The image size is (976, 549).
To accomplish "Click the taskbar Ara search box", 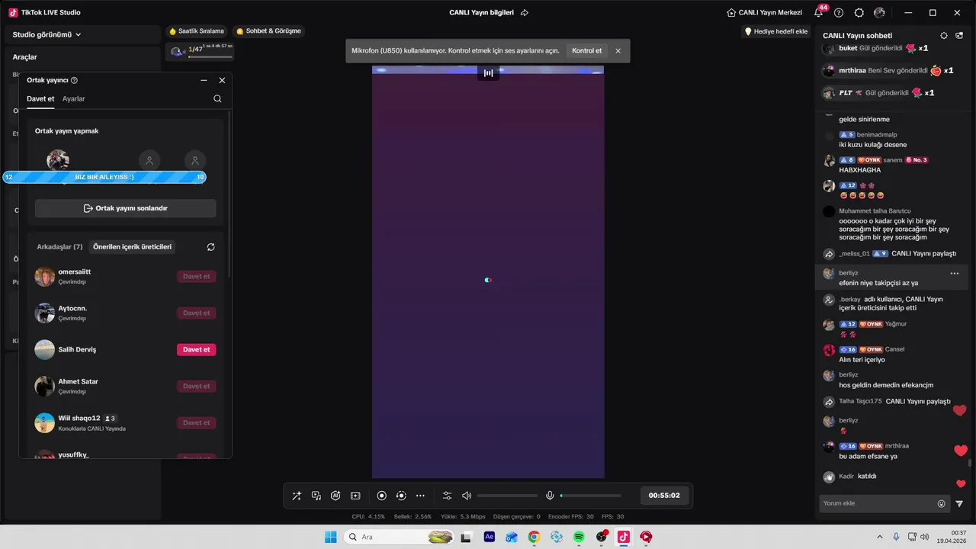I will [400, 537].
